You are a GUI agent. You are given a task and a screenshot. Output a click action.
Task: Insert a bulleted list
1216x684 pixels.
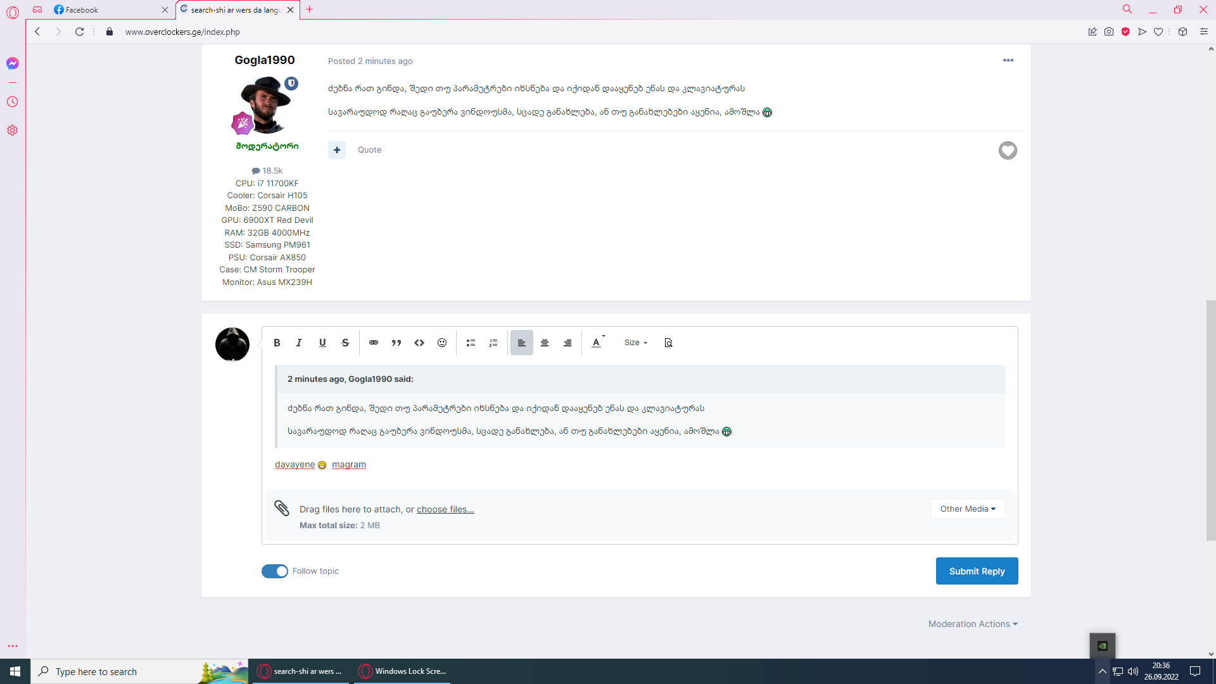pos(471,343)
